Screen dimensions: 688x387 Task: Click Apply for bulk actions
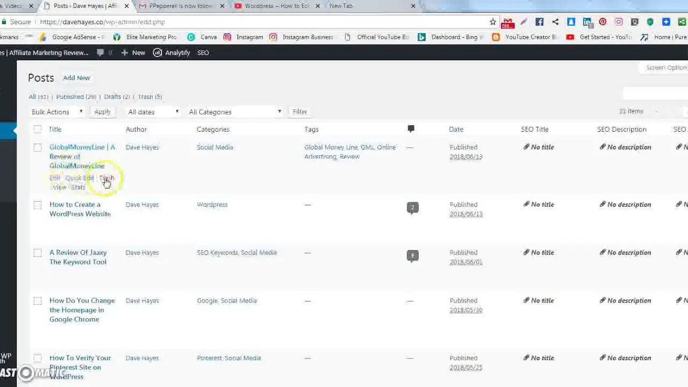(x=102, y=112)
